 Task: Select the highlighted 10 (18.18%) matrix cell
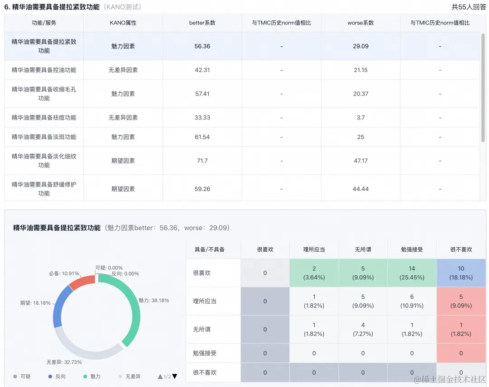(x=461, y=272)
